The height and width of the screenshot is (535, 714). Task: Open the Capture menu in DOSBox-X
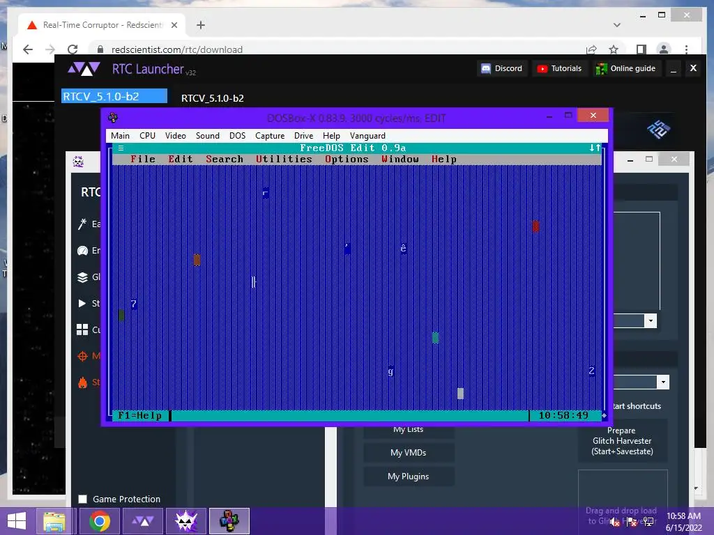coord(270,136)
